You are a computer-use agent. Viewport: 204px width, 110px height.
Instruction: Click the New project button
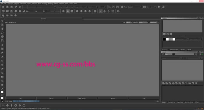coord(21,98)
